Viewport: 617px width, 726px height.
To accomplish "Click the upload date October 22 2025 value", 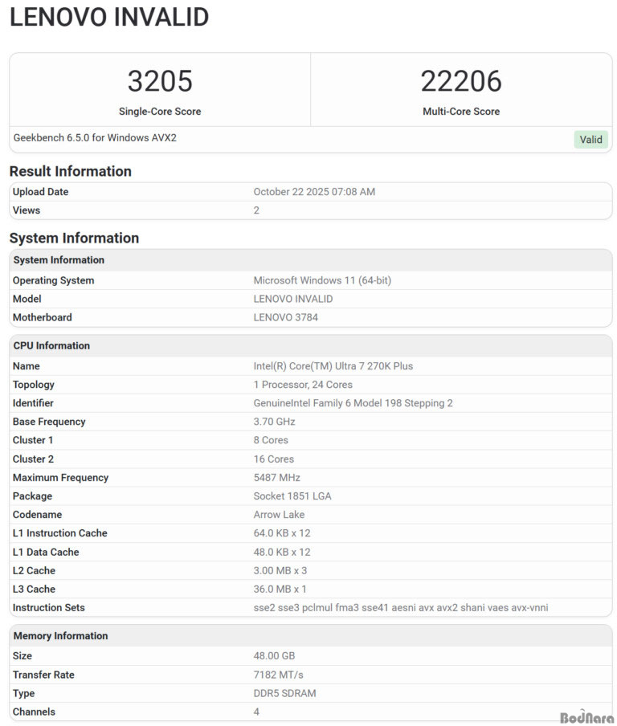I will tap(314, 192).
